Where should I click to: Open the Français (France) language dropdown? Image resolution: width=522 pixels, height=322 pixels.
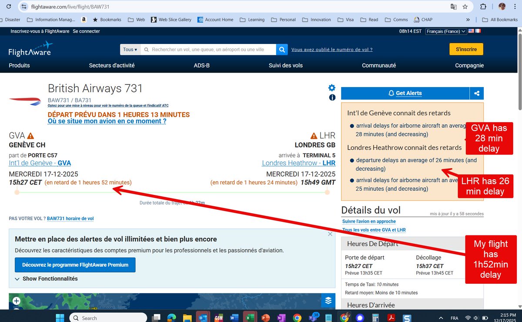pos(445,31)
